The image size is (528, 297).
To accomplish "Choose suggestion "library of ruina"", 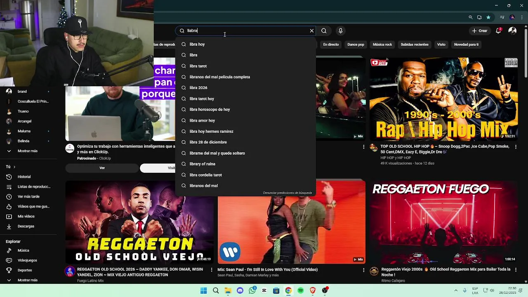I will coord(245,164).
